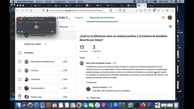Open the Todas filter dropdown

89,58
